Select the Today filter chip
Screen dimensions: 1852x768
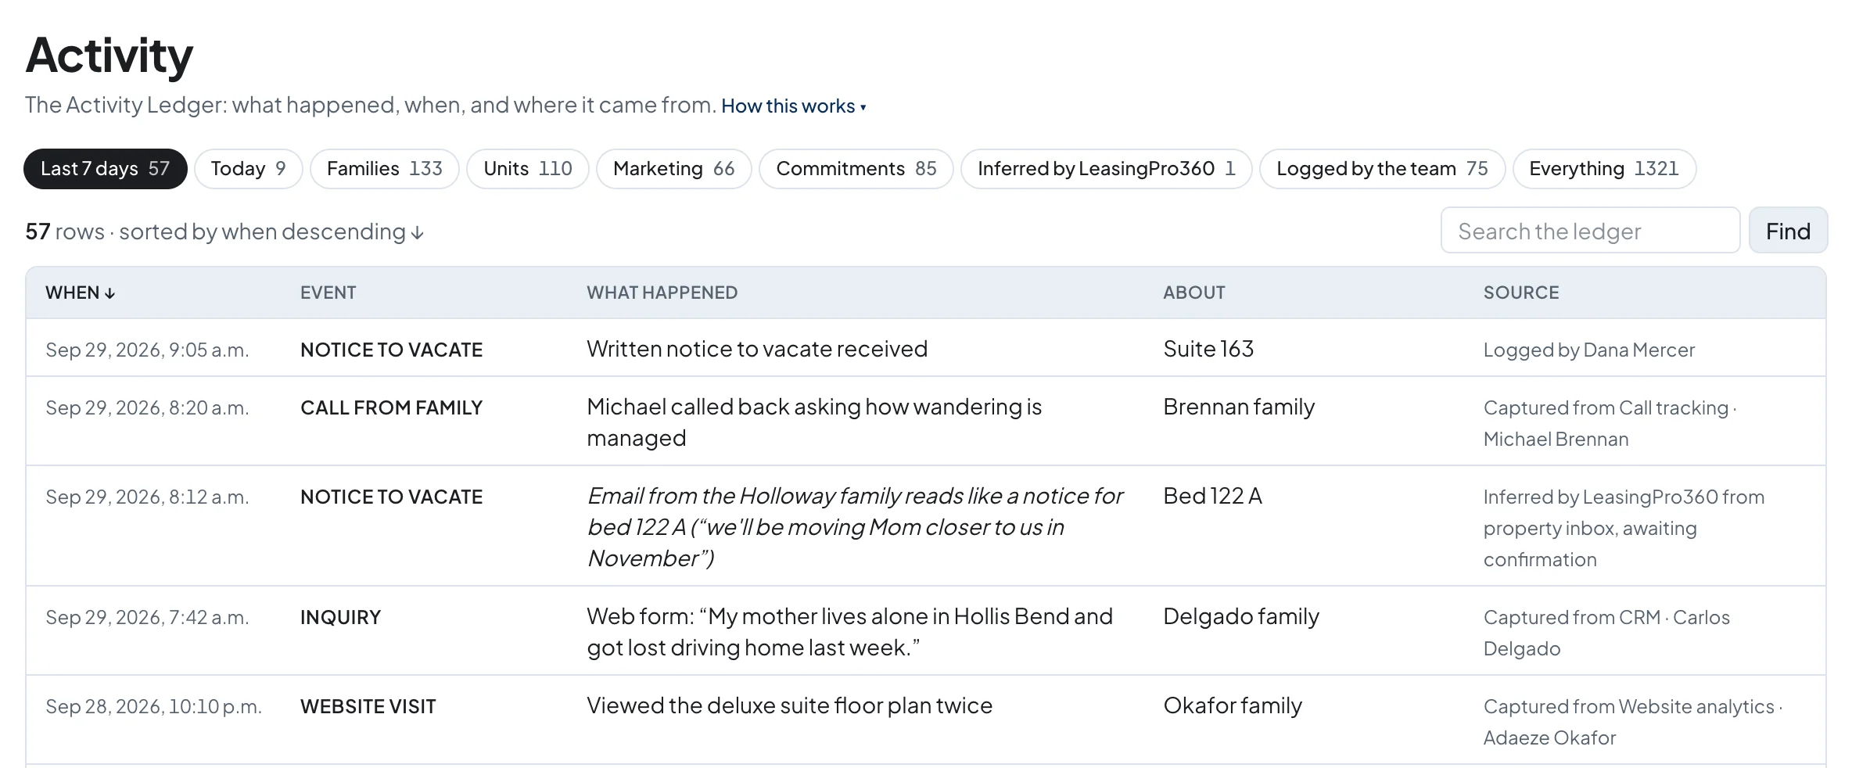pyautogui.click(x=248, y=169)
